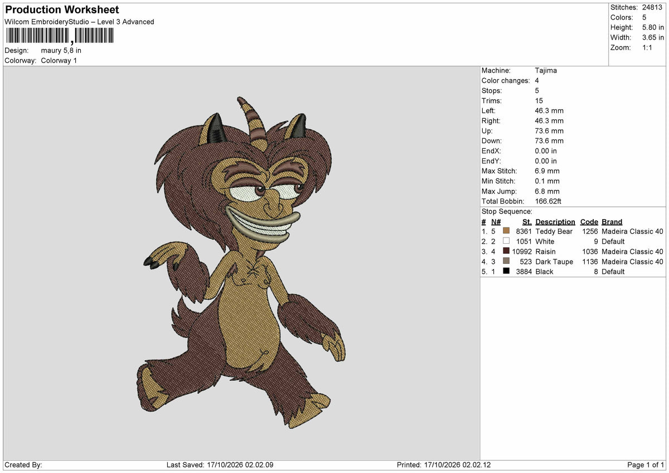The image size is (669, 473).
Task: Click the Height value 5.80 in
Action: (653, 27)
